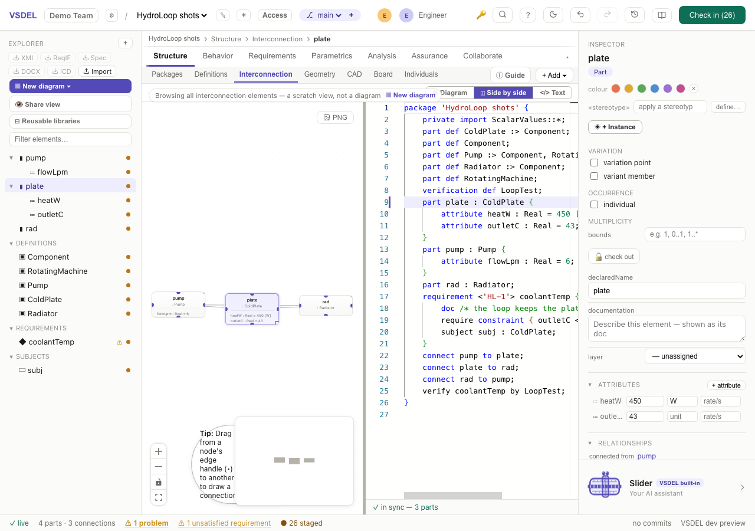This screenshot has width=755, height=531.
Task: Click Share view eye button
Action: pos(70,104)
